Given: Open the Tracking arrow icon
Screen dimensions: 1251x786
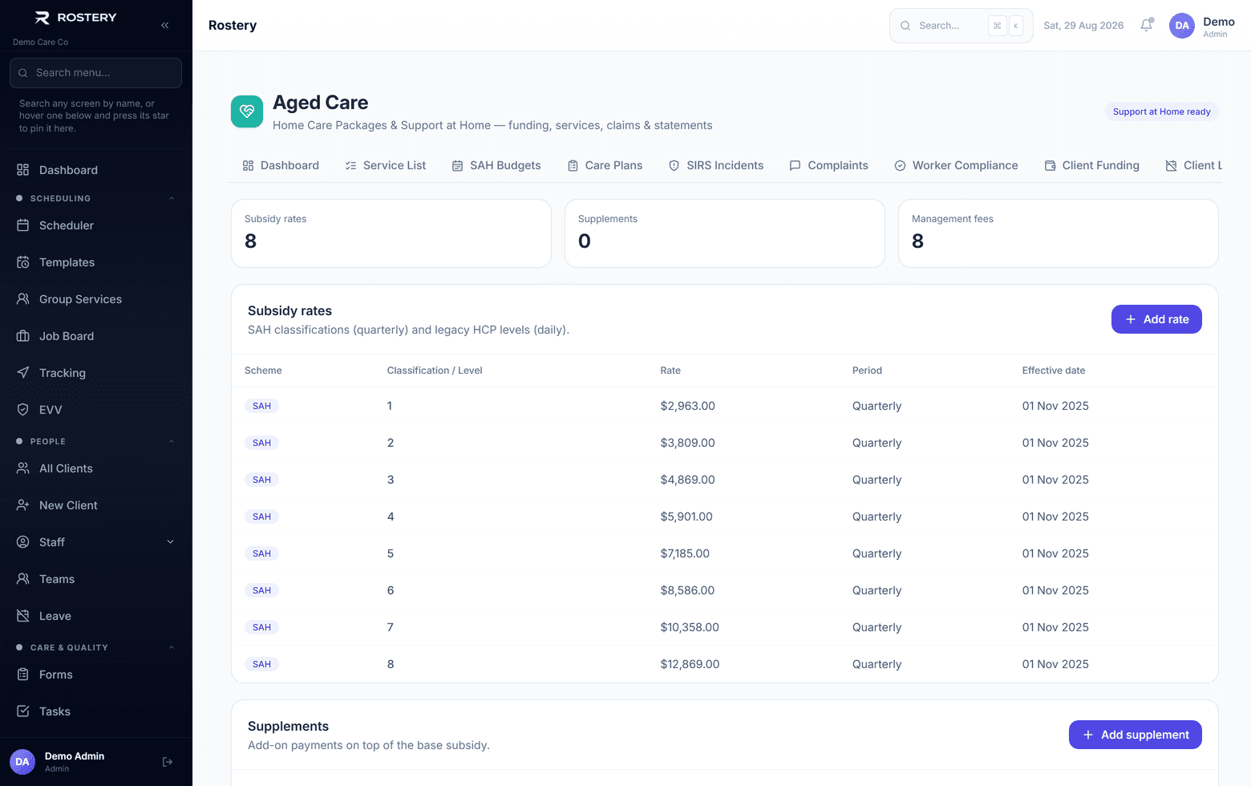Looking at the screenshot, I should [x=23, y=373].
